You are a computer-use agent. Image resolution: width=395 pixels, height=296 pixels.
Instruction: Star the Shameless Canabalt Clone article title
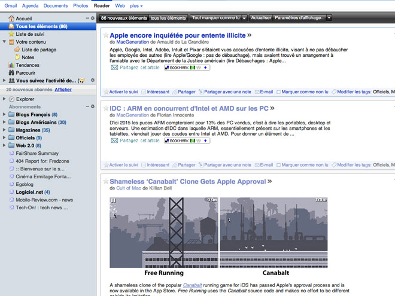tap(106, 181)
